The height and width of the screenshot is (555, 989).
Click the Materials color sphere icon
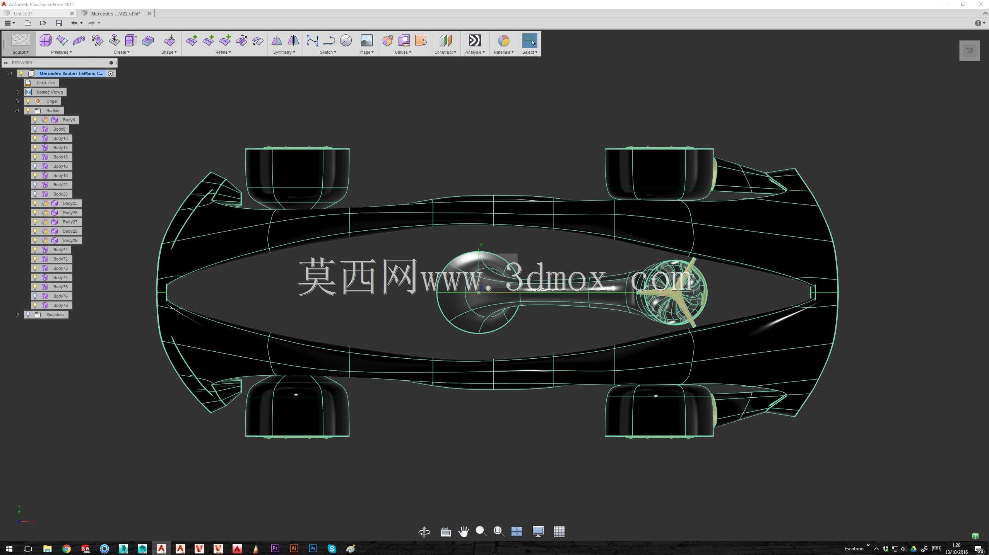coord(503,41)
